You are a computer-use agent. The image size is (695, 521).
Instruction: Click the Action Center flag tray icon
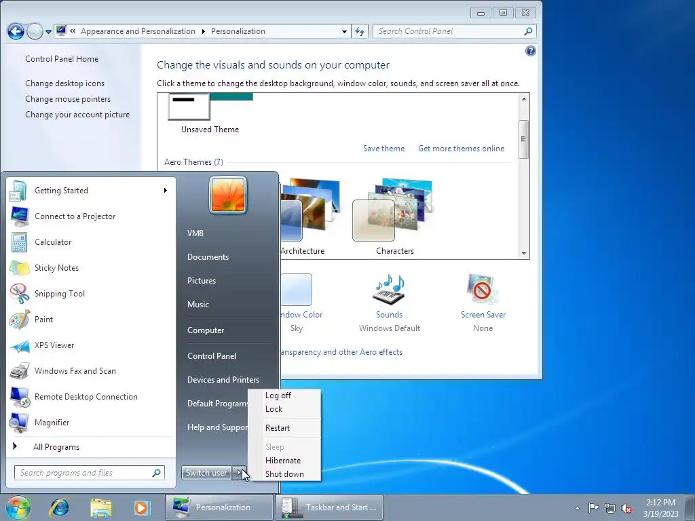tap(593, 507)
